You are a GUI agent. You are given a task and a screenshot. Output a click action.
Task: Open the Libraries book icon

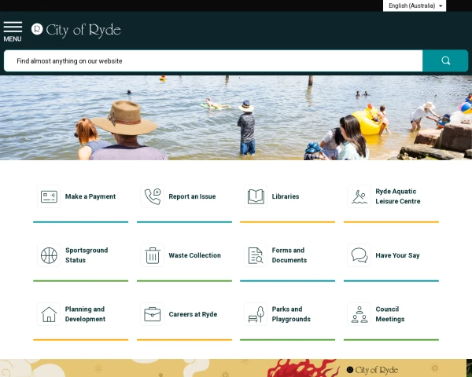point(256,196)
